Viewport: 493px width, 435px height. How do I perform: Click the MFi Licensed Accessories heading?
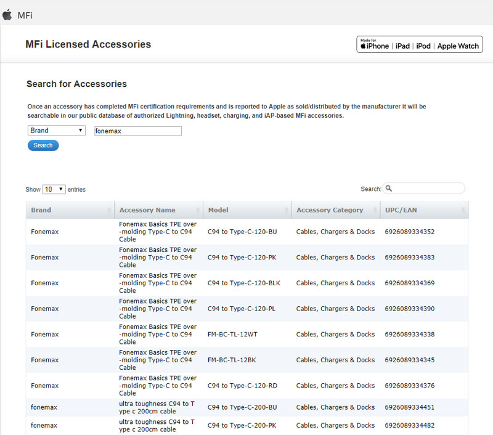point(88,44)
